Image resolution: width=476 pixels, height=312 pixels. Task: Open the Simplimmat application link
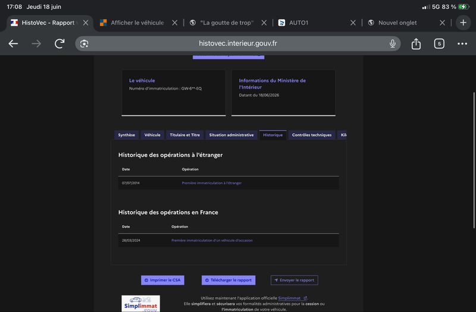[x=292, y=298]
